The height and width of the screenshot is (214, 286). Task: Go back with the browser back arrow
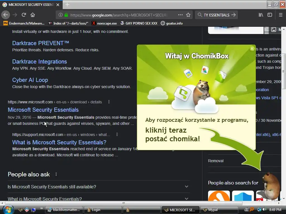point(6,15)
